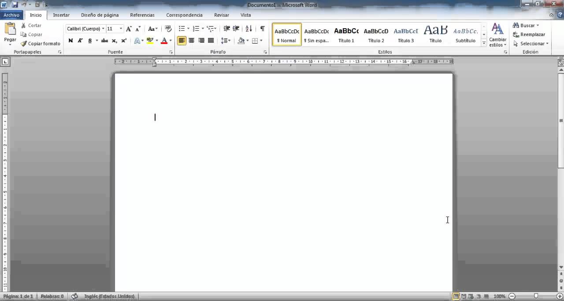This screenshot has height=301, width=564.
Task: Open Change Case Aa dropdown
Action: (x=152, y=29)
